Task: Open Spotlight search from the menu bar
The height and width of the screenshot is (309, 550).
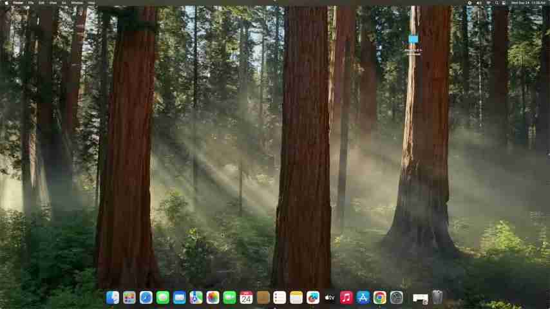Action: pyautogui.click(x=497, y=3)
